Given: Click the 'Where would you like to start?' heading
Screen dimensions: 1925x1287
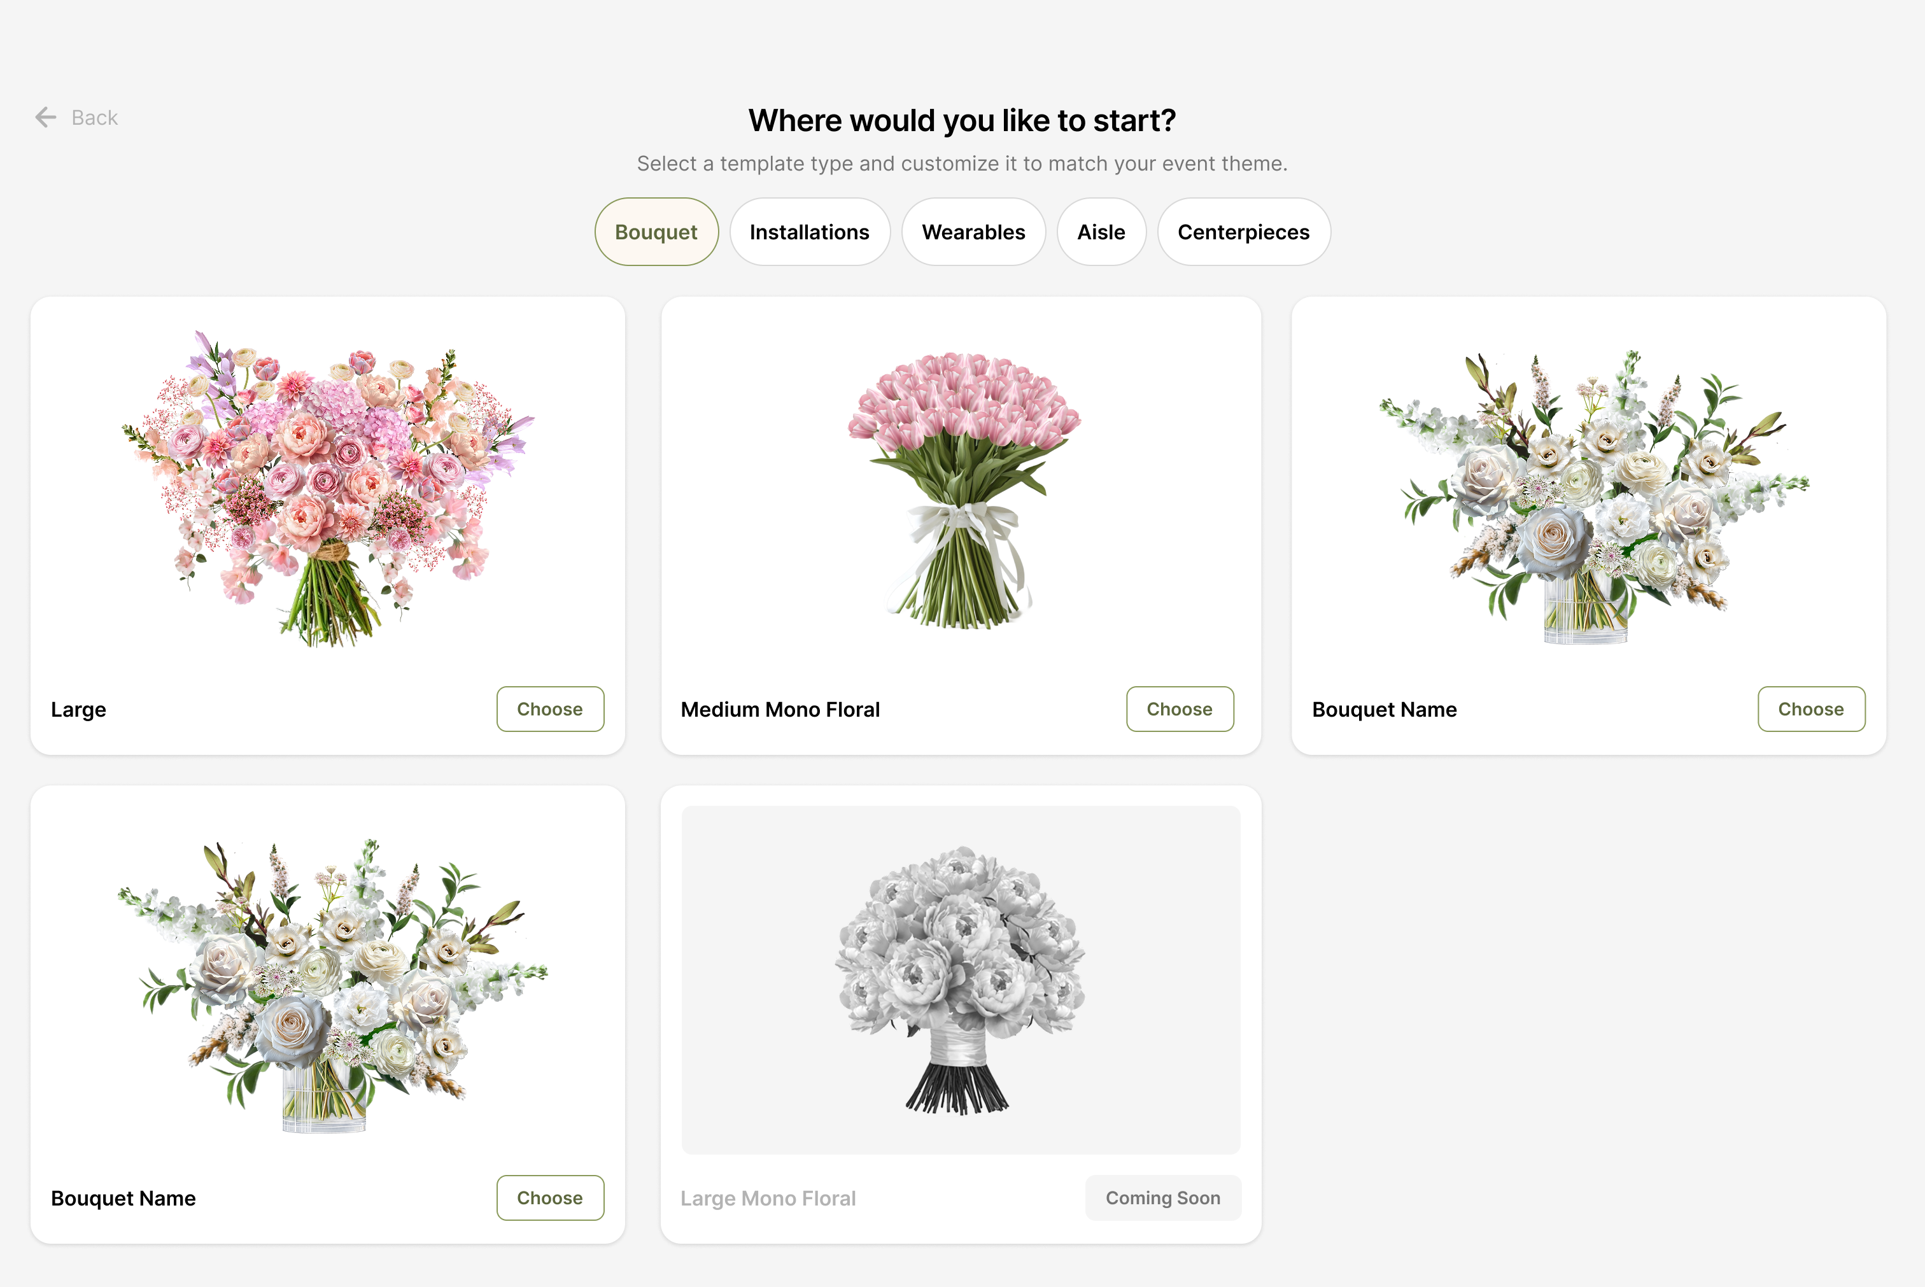Looking at the screenshot, I should point(962,121).
